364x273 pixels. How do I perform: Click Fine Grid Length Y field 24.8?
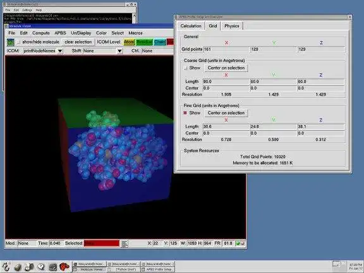coord(274,126)
